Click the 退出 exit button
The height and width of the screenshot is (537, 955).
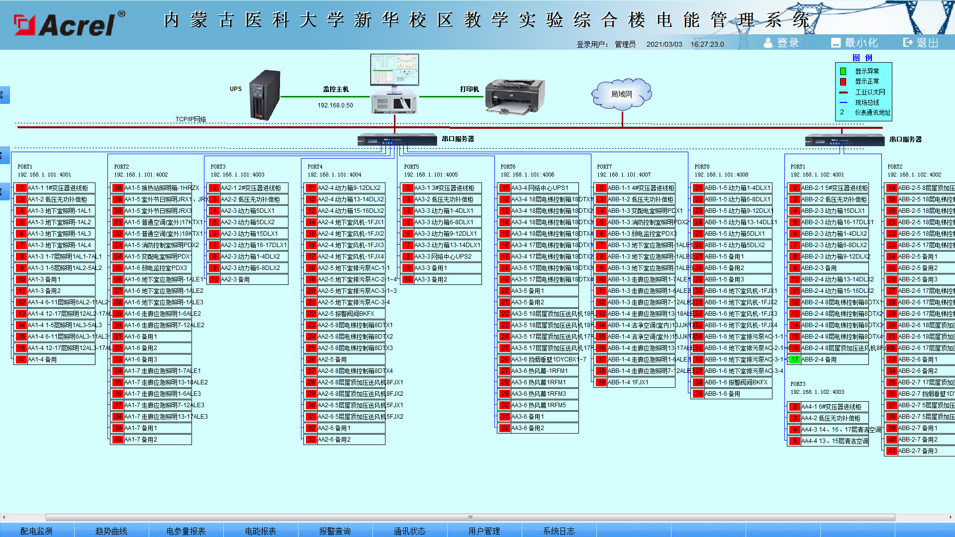coord(921,43)
